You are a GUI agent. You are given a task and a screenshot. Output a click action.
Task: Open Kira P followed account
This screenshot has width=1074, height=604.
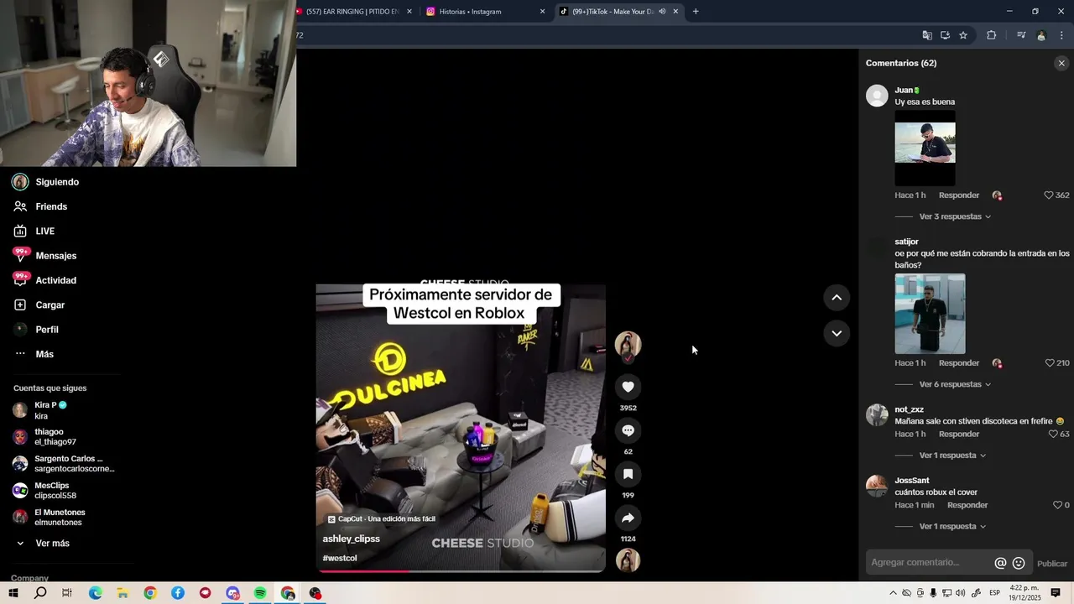point(50,410)
